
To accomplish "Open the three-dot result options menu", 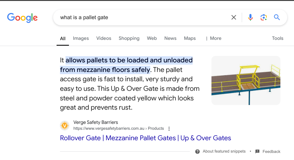I will (169, 128).
